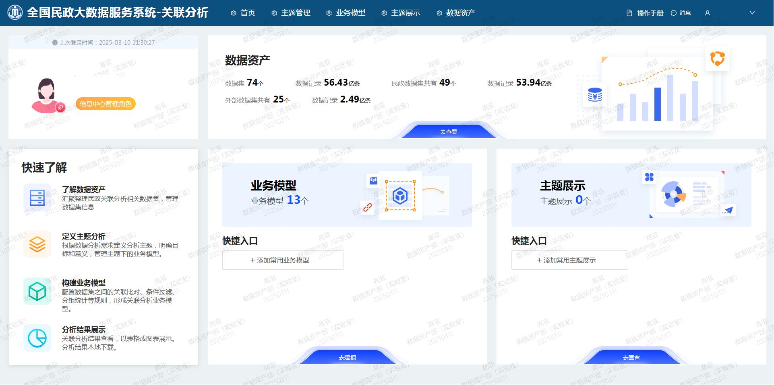Click 添加常用业务模型 quick entry button
The image size is (774, 385).
(x=283, y=260)
